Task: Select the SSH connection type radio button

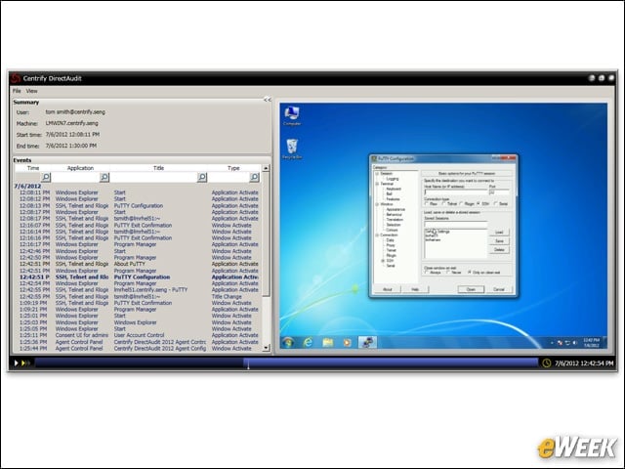Action: 479,204
